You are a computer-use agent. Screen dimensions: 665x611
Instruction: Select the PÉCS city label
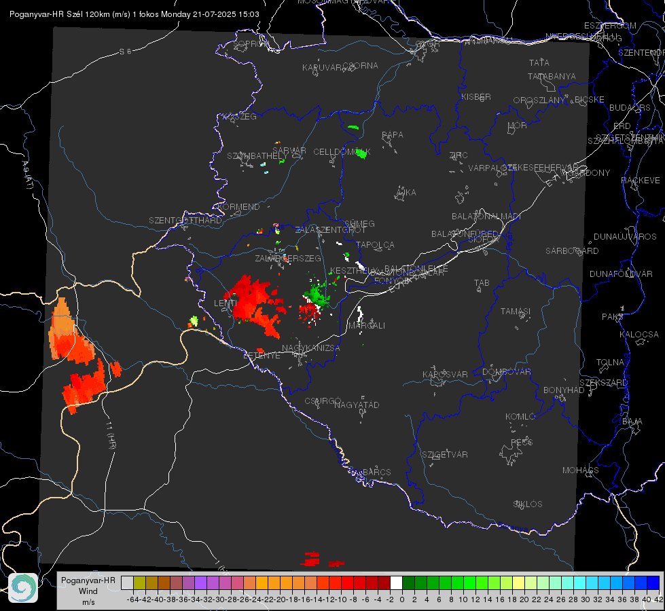[x=521, y=443]
